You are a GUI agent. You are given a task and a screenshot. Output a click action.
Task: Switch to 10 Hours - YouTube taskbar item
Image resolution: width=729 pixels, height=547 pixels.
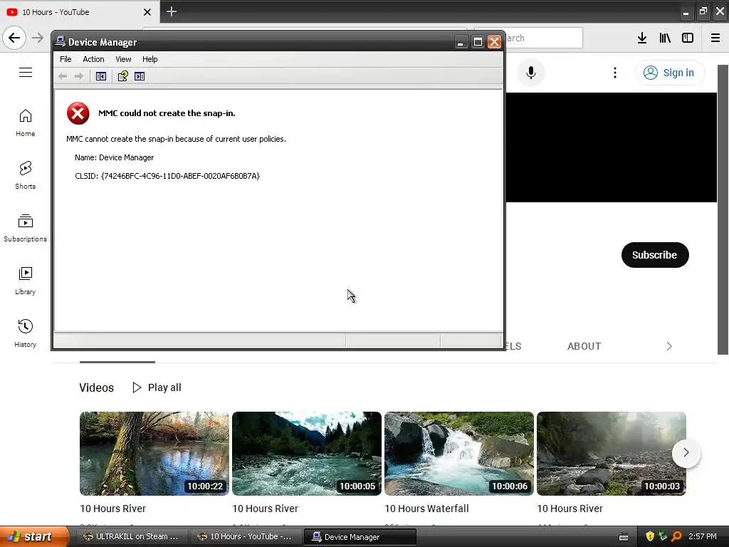(x=246, y=536)
